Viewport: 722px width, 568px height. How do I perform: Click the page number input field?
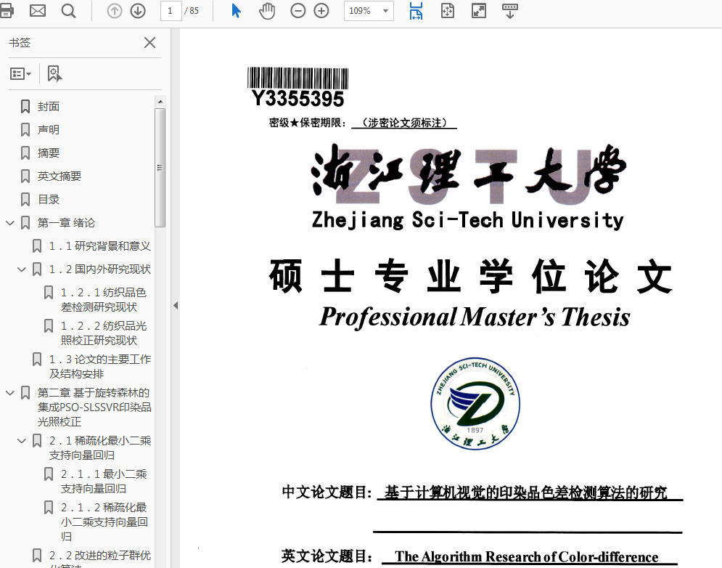coord(171,11)
